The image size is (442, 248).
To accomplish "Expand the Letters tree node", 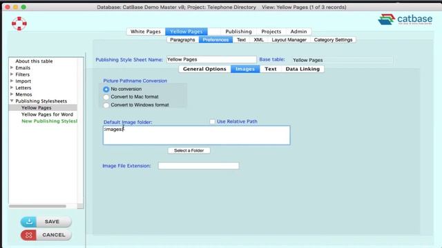I will [x=12, y=87].
